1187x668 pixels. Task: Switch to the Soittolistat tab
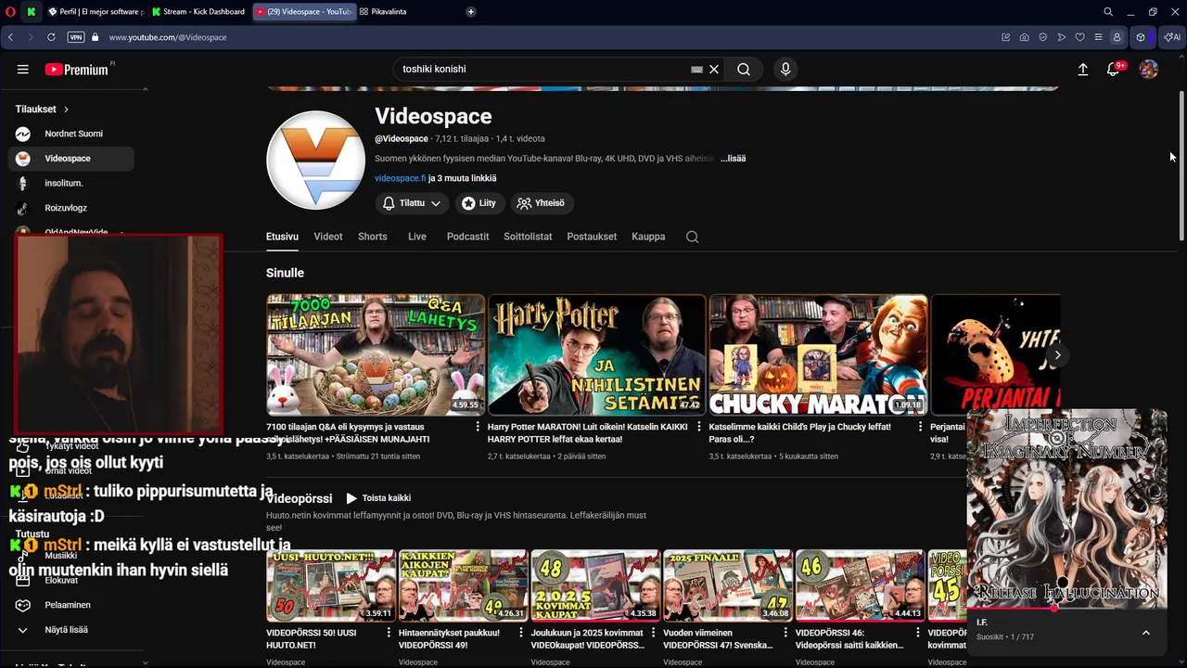click(528, 237)
